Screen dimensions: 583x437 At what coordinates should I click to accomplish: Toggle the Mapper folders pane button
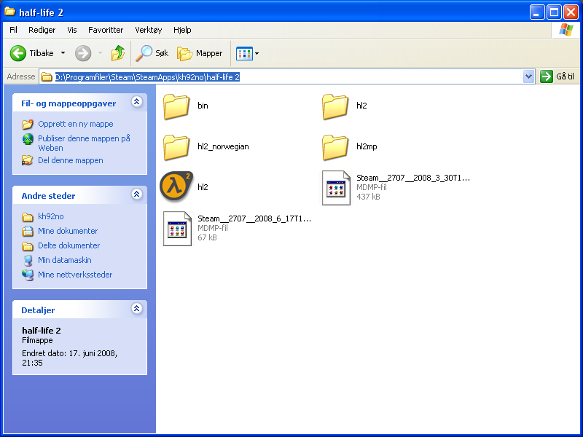[x=200, y=53]
